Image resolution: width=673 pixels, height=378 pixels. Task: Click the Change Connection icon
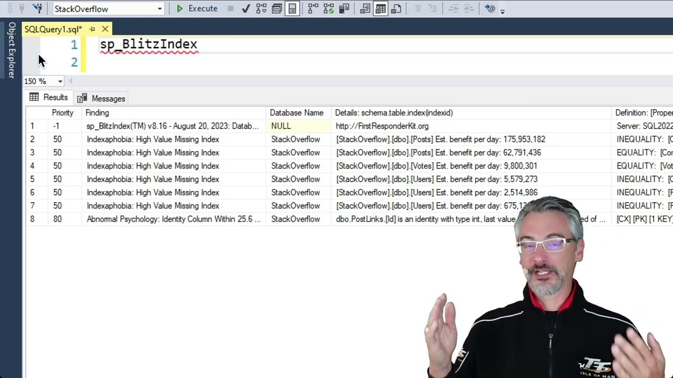pyautogui.click(x=38, y=8)
